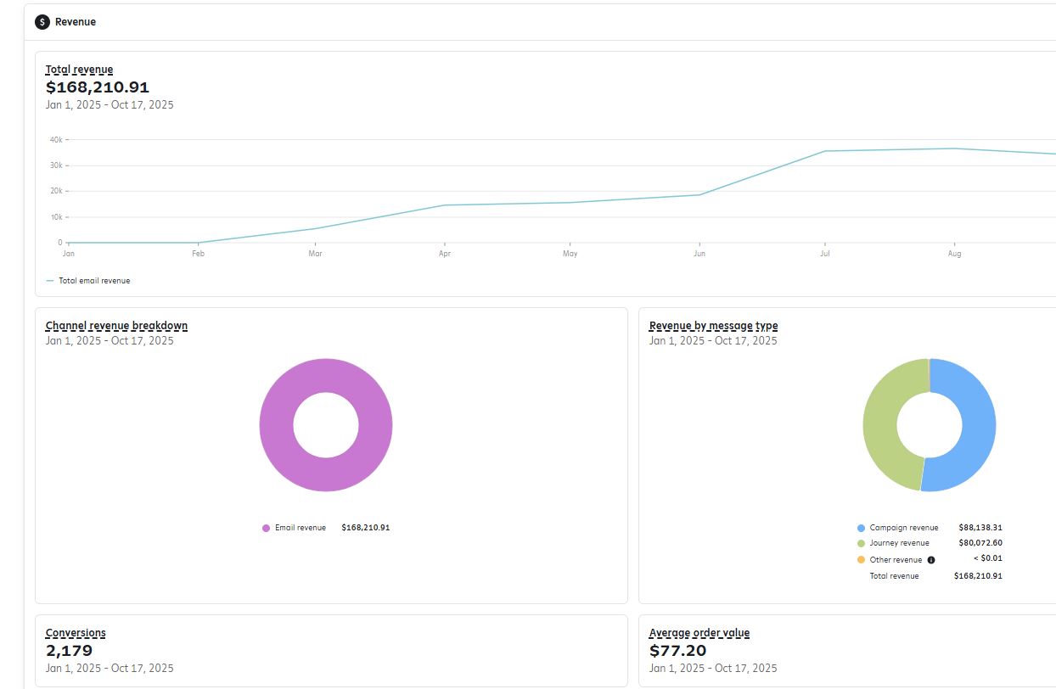Click the Other revenue orange legend dot
Viewport: 1056px width, 689px height.
pyautogui.click(x=861, y=560)
